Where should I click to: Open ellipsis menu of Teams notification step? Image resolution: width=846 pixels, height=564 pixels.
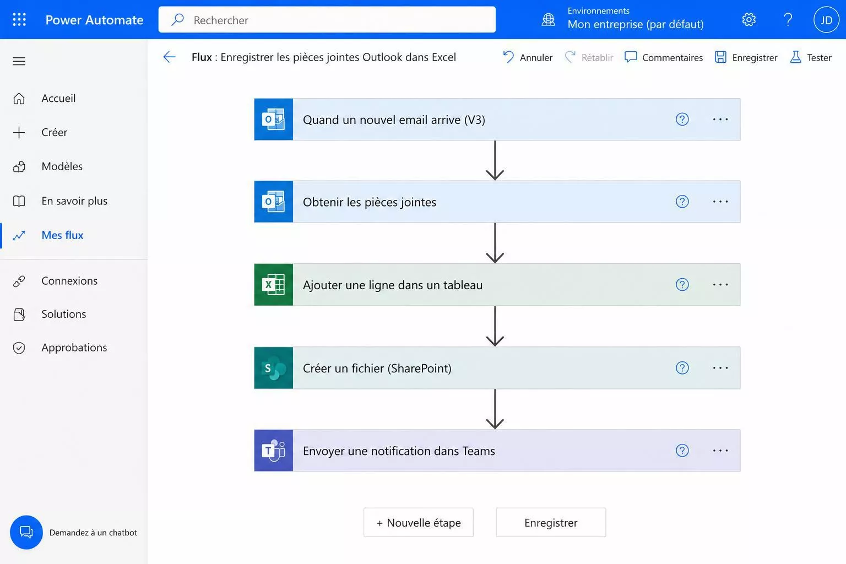click(x=720, y=451)
